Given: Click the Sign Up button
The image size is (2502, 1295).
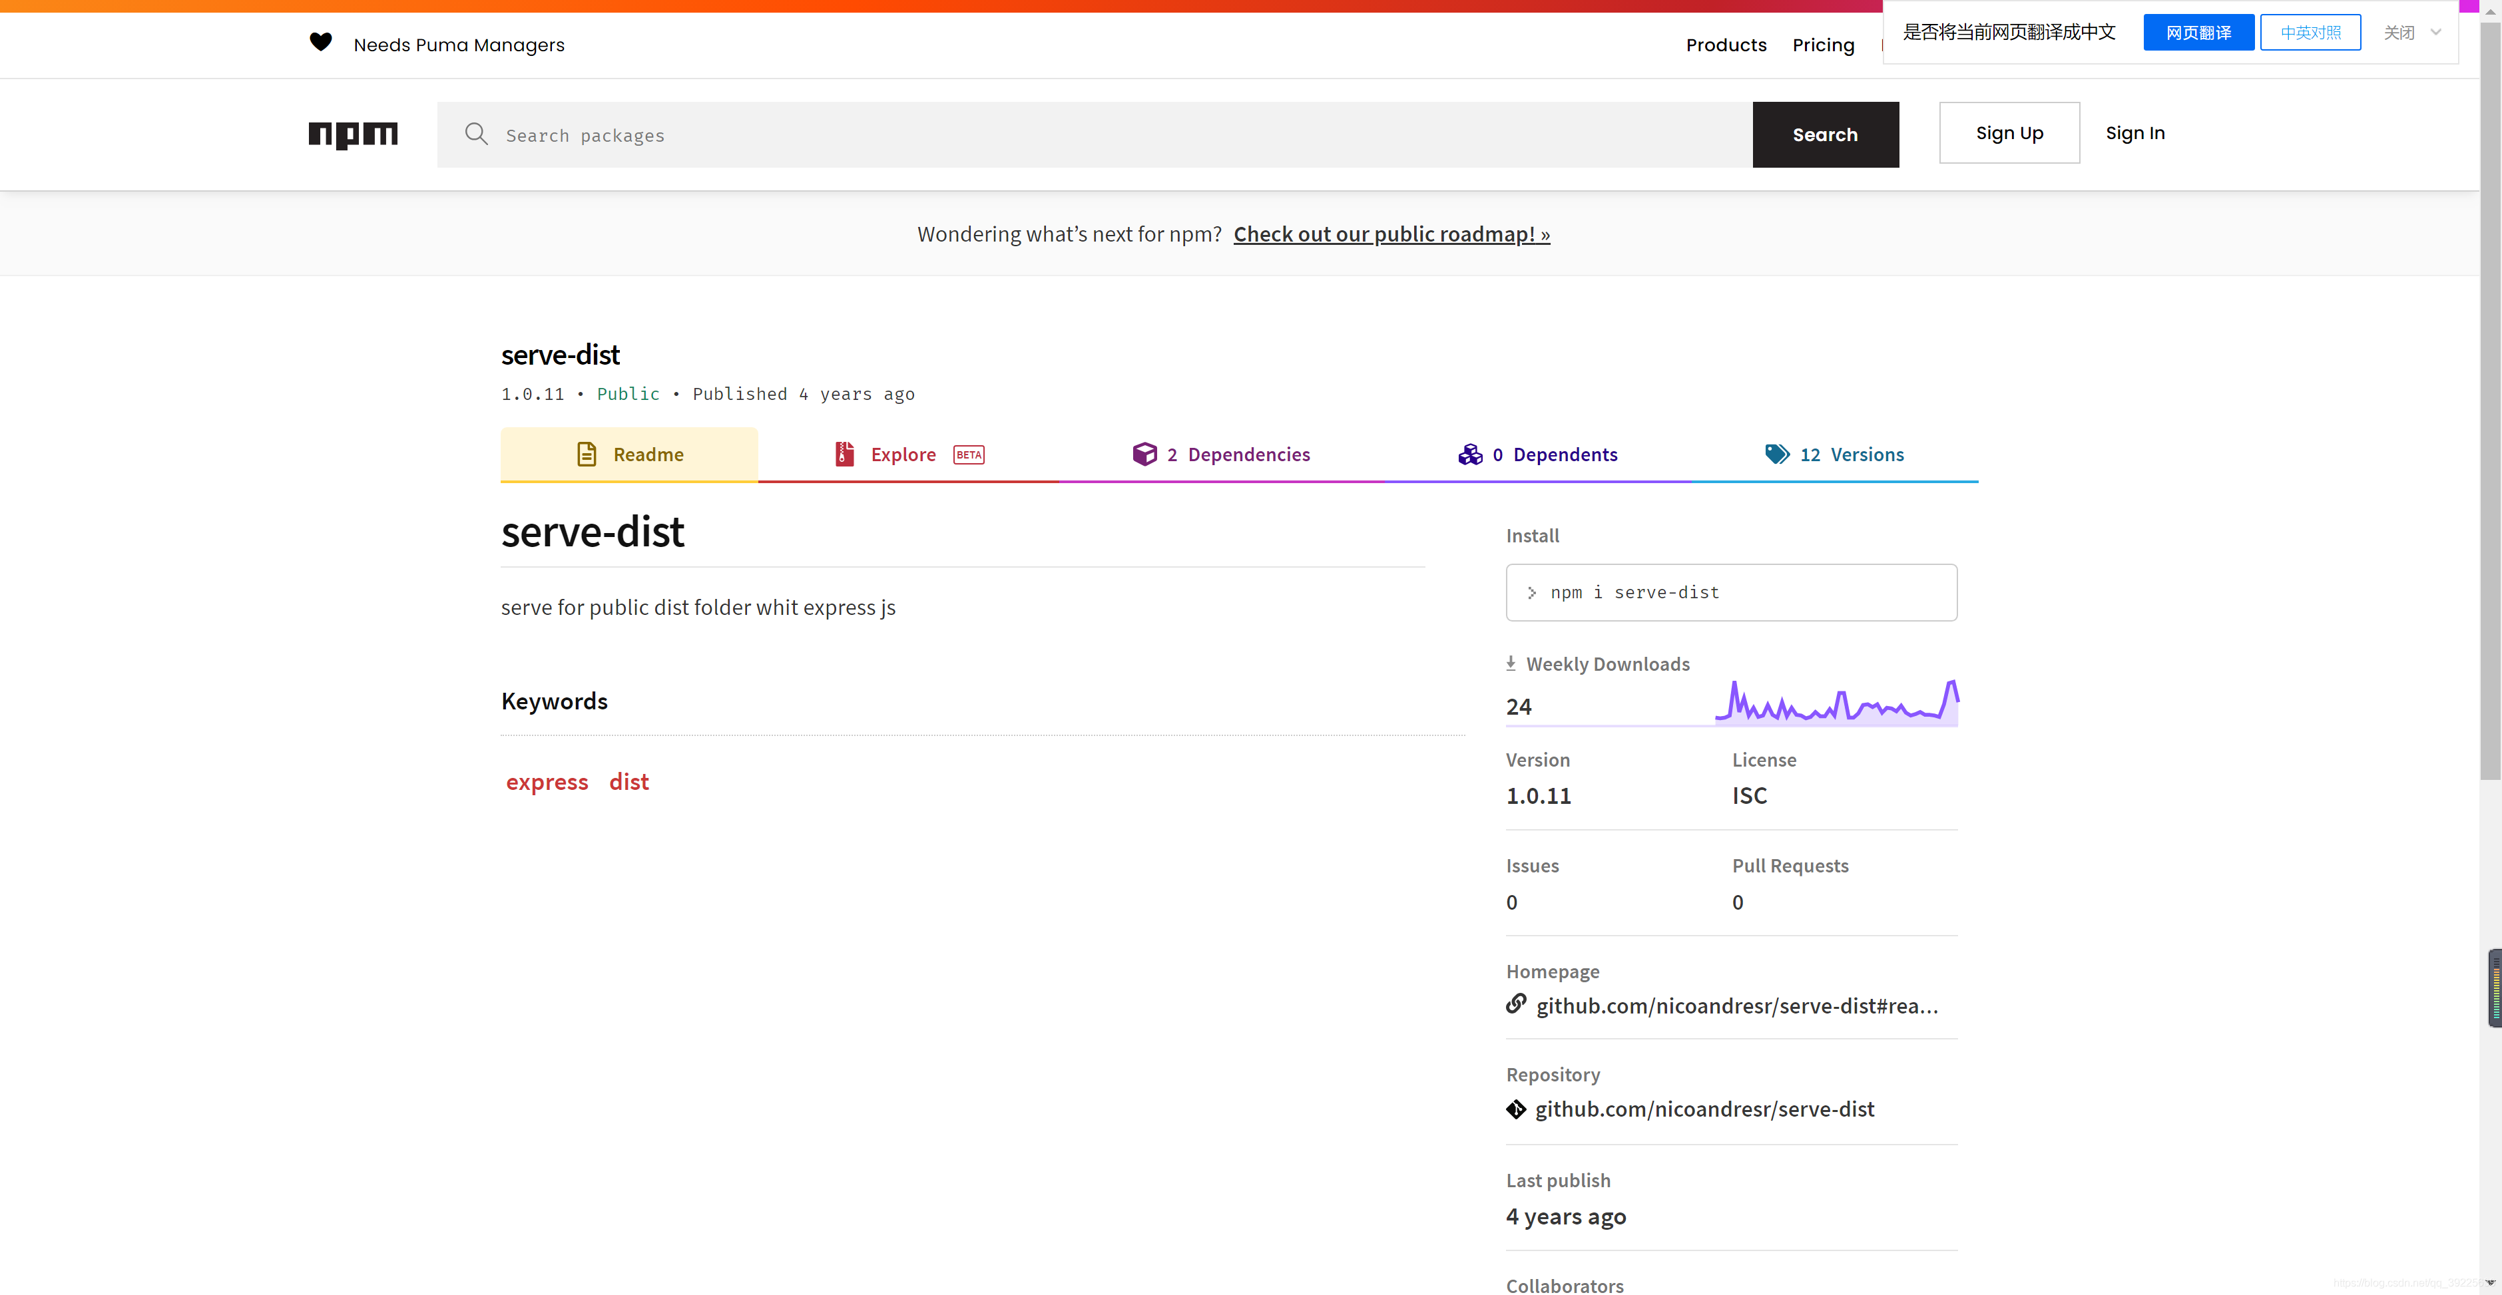Looking at the screenshot, I should pyautogui.click(x=2009, y=133).
